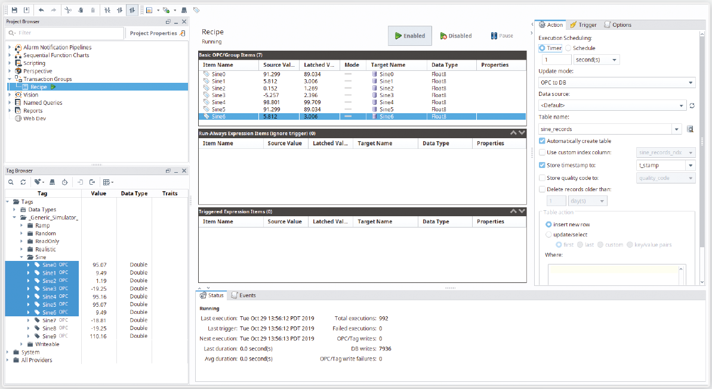Open the Events tab
Image resolution: width=712 pixels, height=389 pixels.
click(244, 295)
